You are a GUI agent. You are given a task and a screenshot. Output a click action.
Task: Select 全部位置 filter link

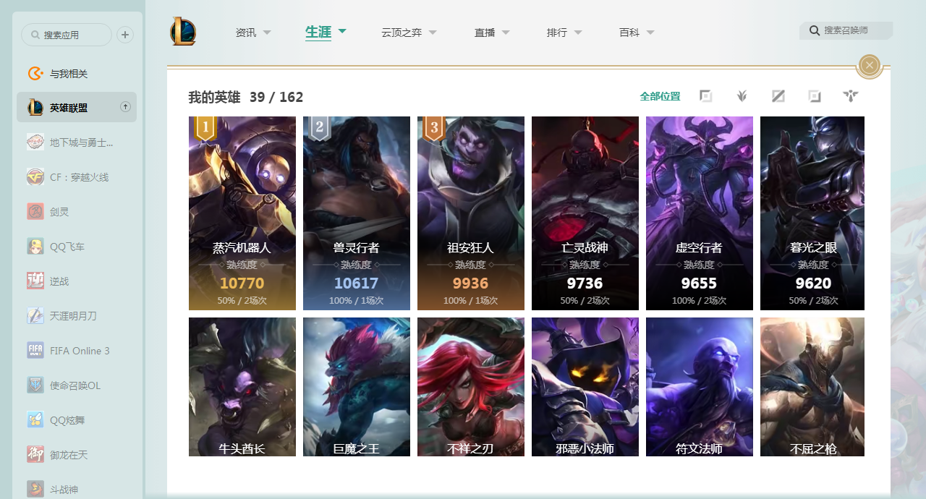660,96
